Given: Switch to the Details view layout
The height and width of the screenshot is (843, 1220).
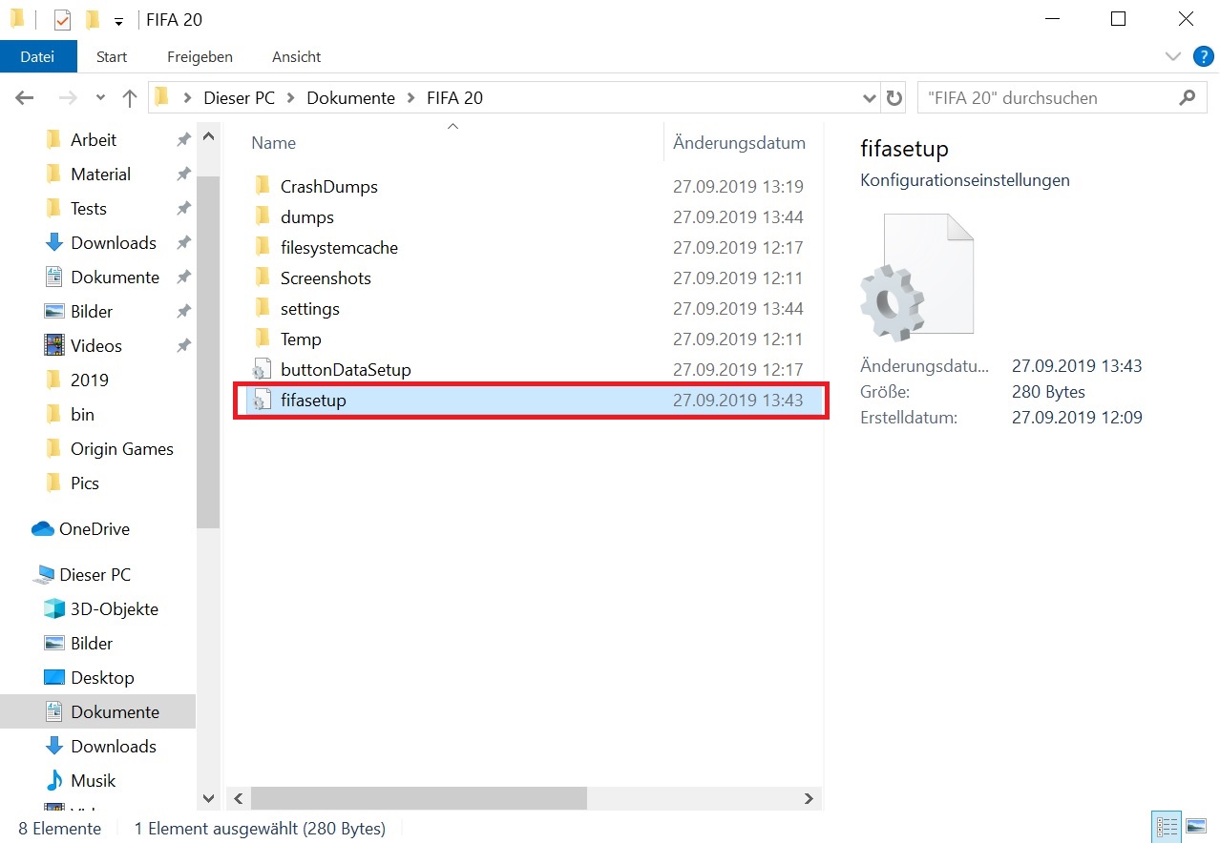Looking at the screenshot, I should [x=1167, y=827].
